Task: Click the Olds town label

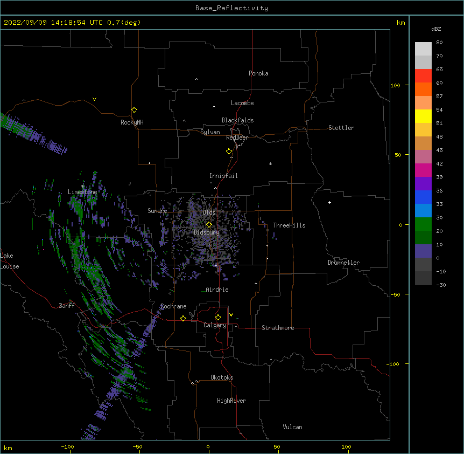Action: click(209, 212)
